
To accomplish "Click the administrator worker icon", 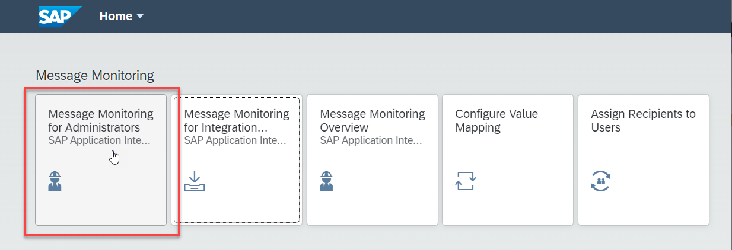I will [x=55, y=181].
